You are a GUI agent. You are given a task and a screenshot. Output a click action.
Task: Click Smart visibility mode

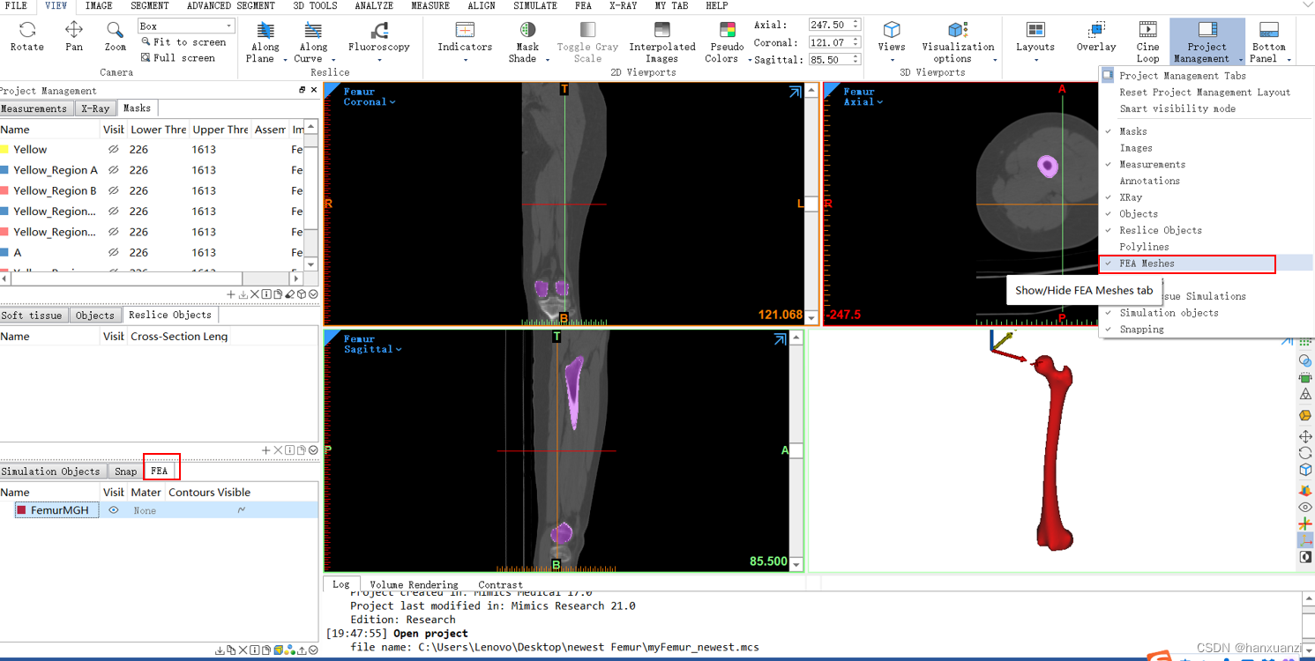(x=1177, y=108)
